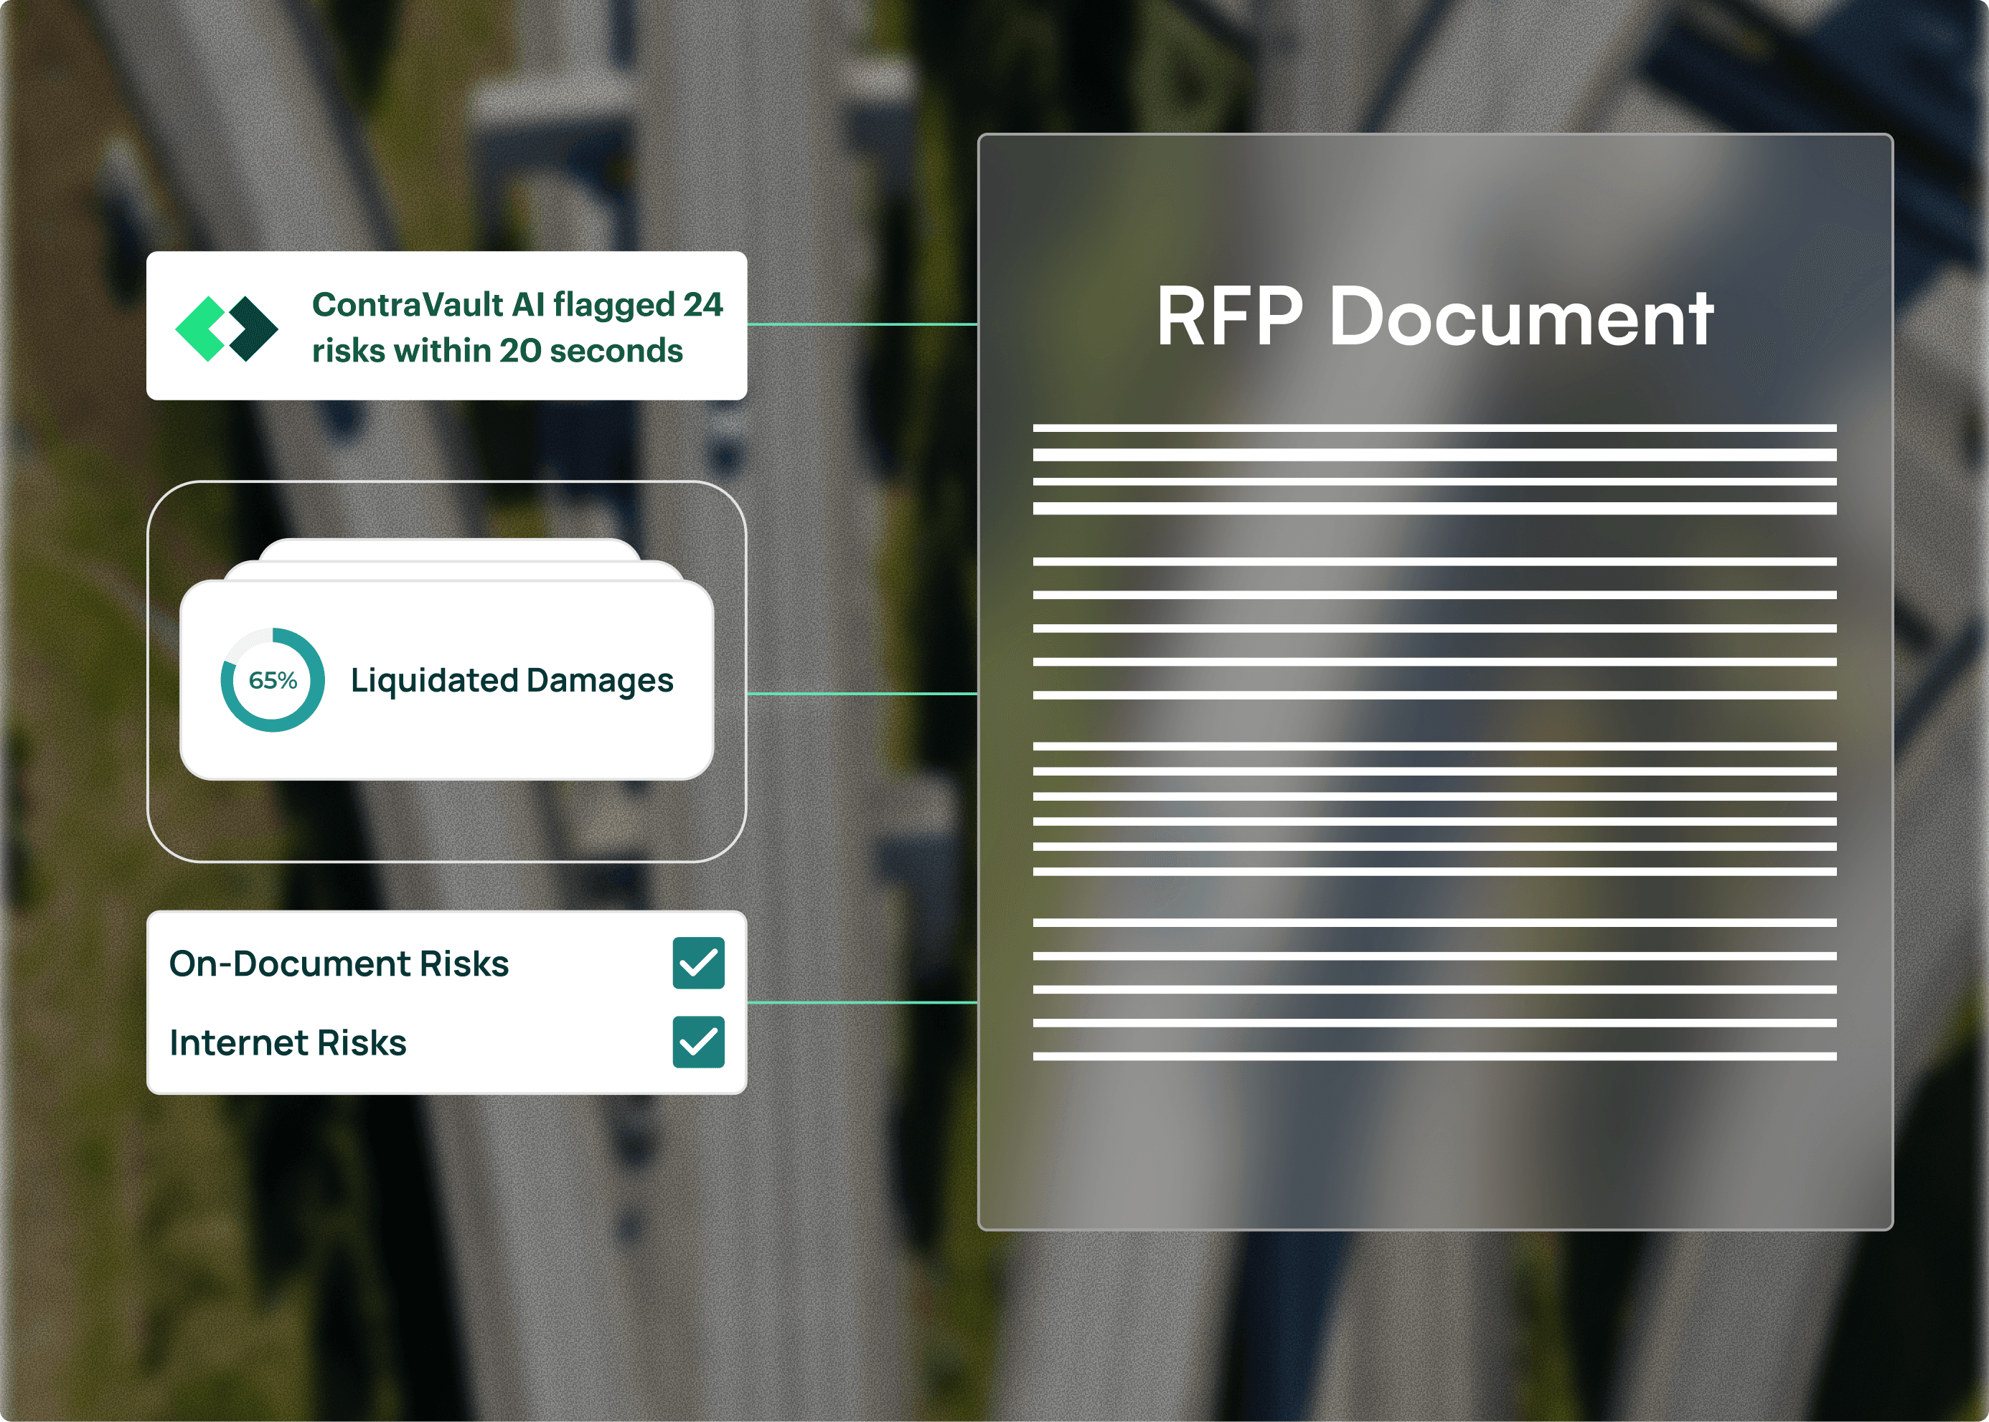This screenshot has height=1422, width=1989.
Task: Click the Internet Risks label
Action: point(288,1043)
